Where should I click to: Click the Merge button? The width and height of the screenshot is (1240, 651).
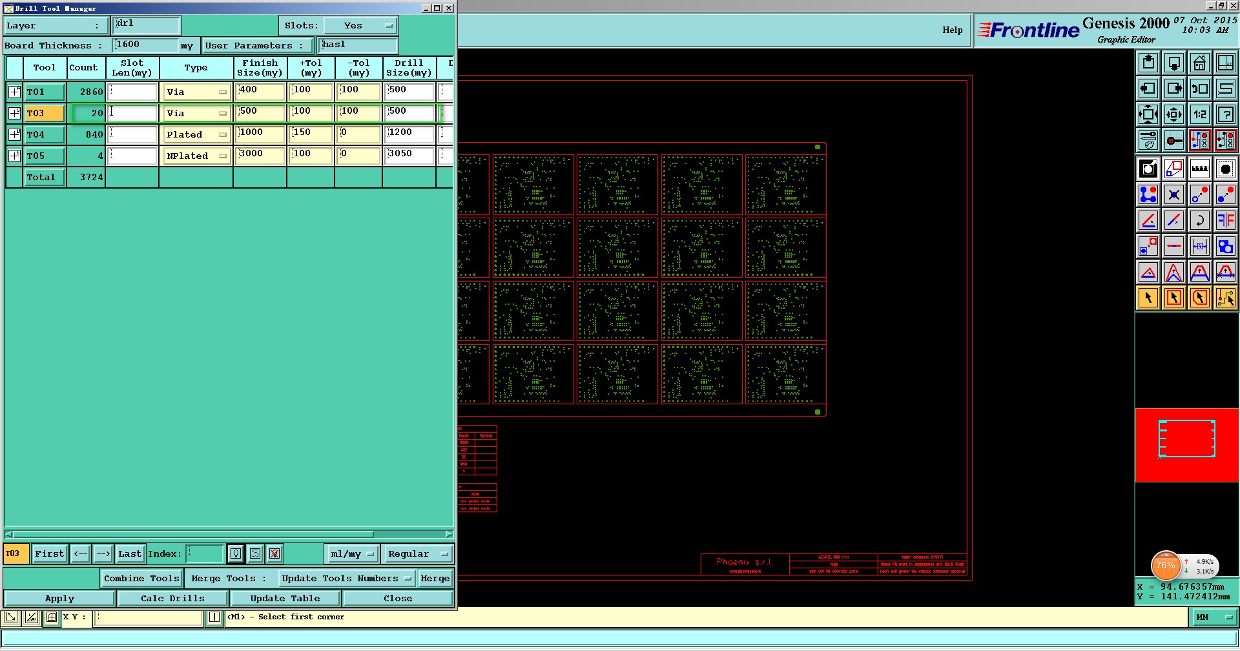(435, 578)
